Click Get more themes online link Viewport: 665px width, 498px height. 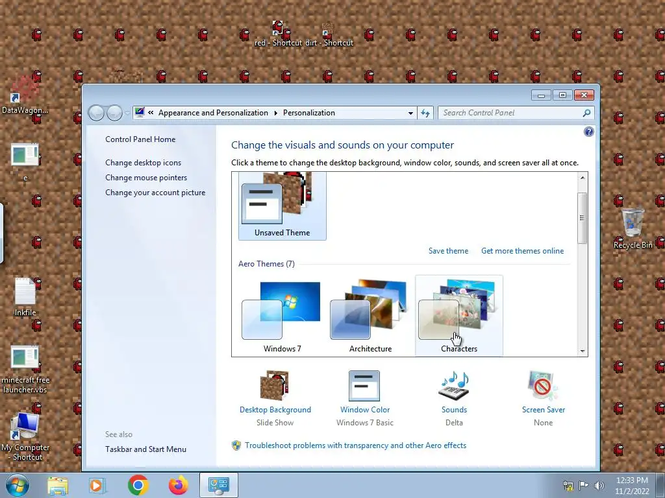click(523, 251)
